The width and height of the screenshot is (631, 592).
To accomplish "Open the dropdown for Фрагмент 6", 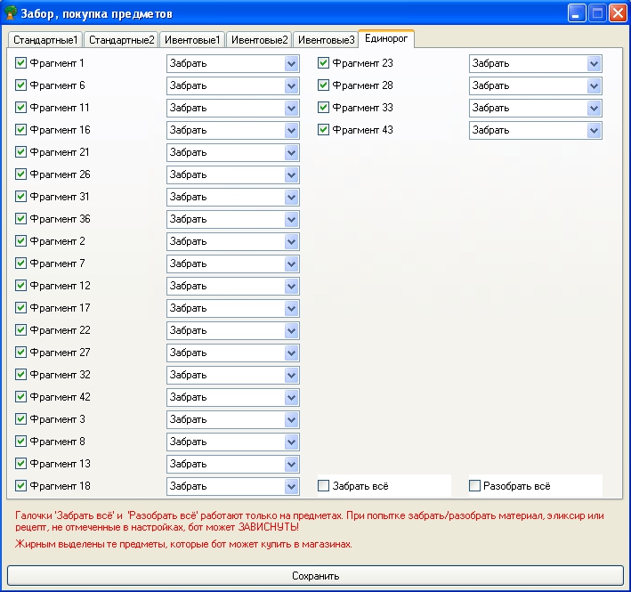I will (291, 85).
